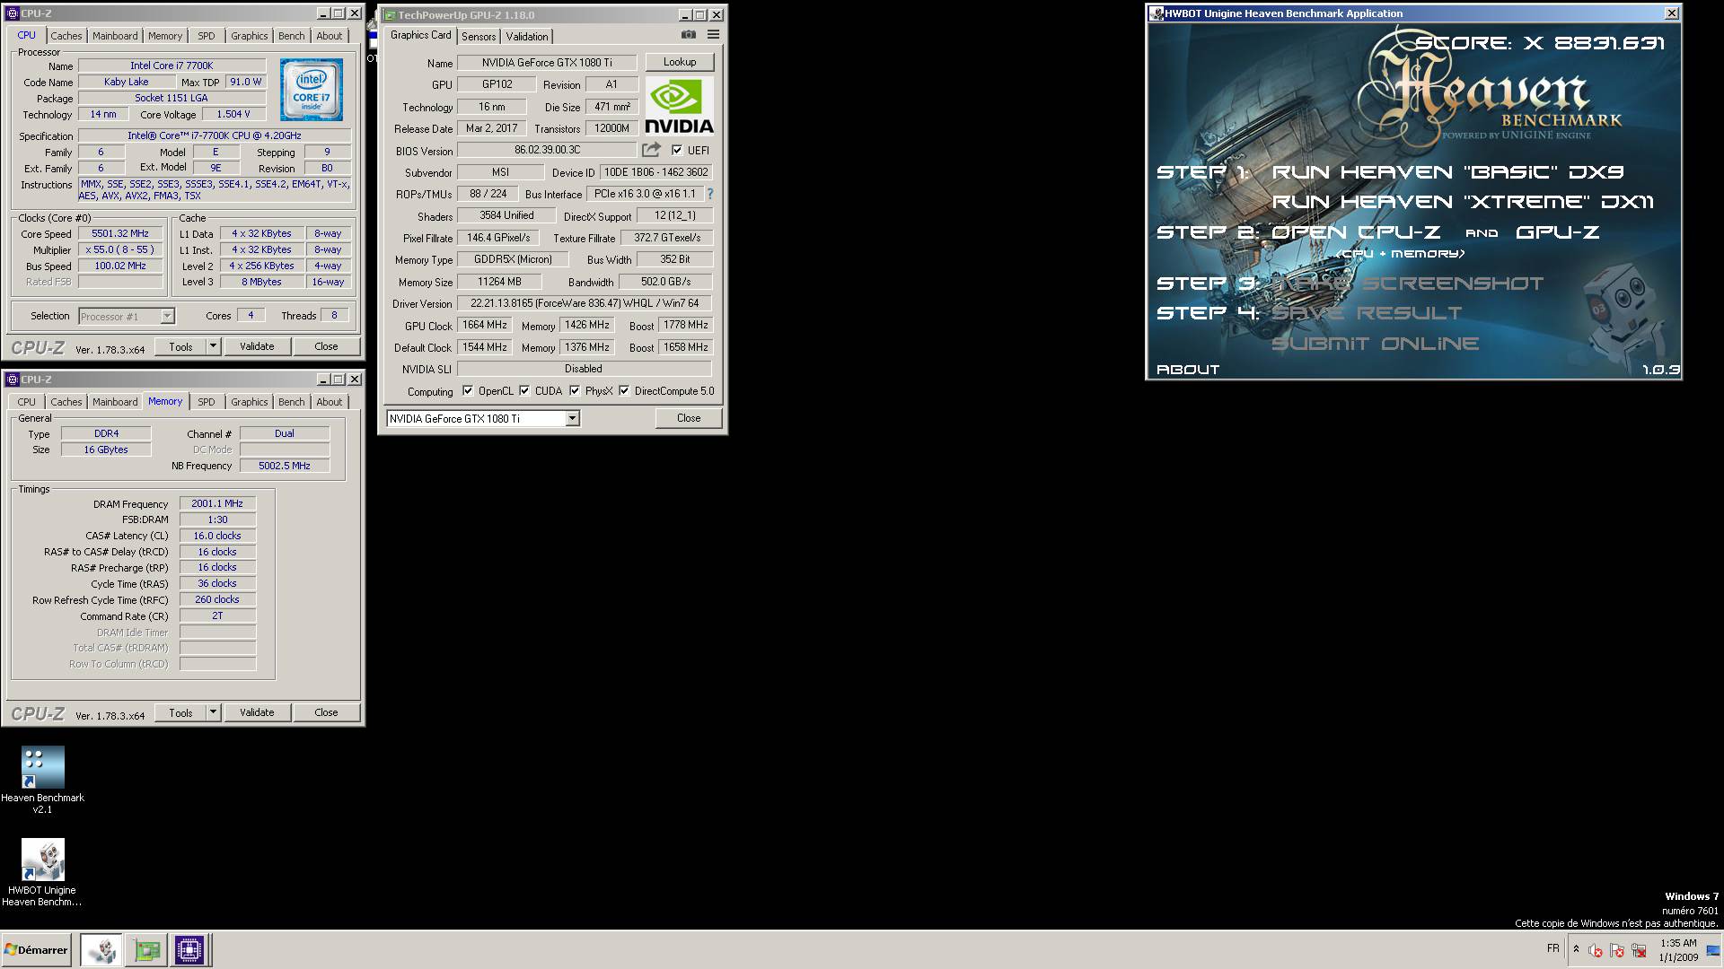Click the HWBOT window title bar icon
1724x969 pixels.
click(1157, 13)
